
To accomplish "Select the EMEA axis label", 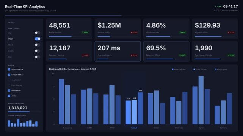I will pyautogui.click(x=90, y=128).
